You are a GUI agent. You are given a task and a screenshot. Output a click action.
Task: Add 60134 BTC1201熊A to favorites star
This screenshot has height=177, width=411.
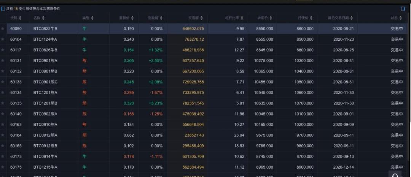(3, 93)
